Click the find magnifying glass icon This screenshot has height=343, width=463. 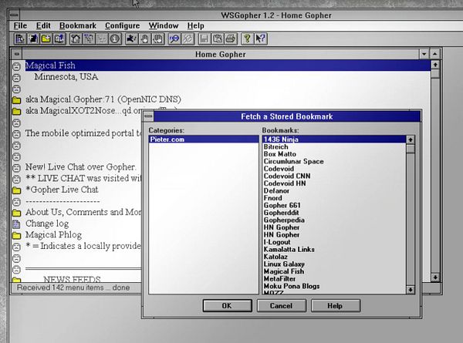(174, 39)
